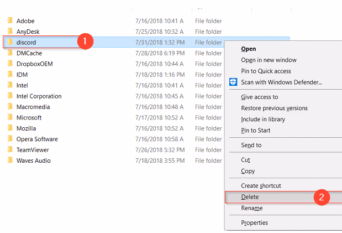Select the discord folder name
342x233 pixels.
tap(26, 43)
